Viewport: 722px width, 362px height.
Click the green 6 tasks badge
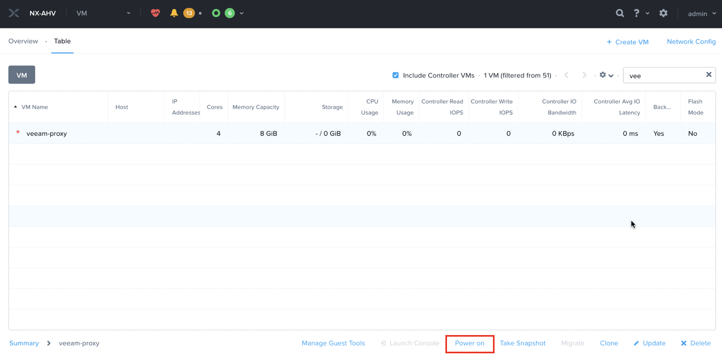230,13
